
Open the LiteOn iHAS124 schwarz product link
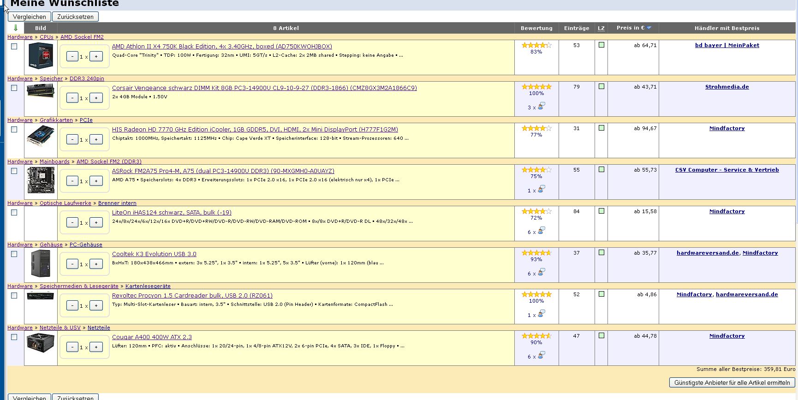pos(172,213)
